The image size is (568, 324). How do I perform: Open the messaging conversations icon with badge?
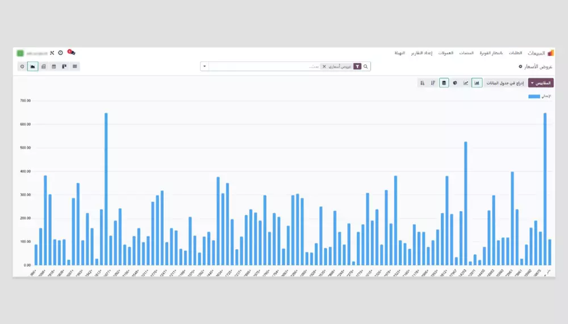point(72,53)
